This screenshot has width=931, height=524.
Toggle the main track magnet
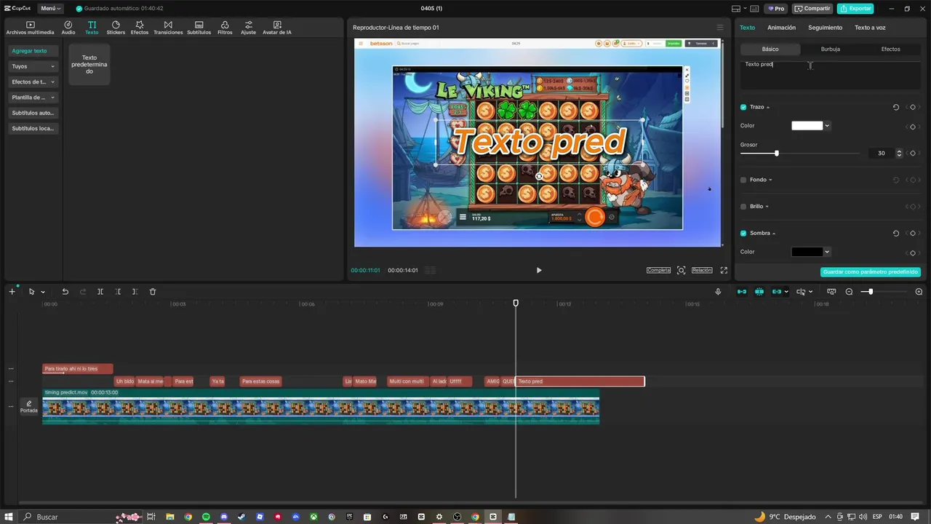742,292
